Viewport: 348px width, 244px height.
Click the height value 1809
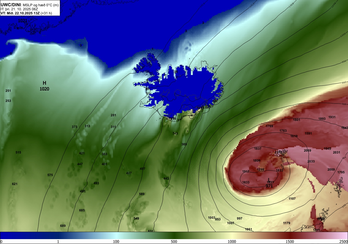(x=257, y=161)
